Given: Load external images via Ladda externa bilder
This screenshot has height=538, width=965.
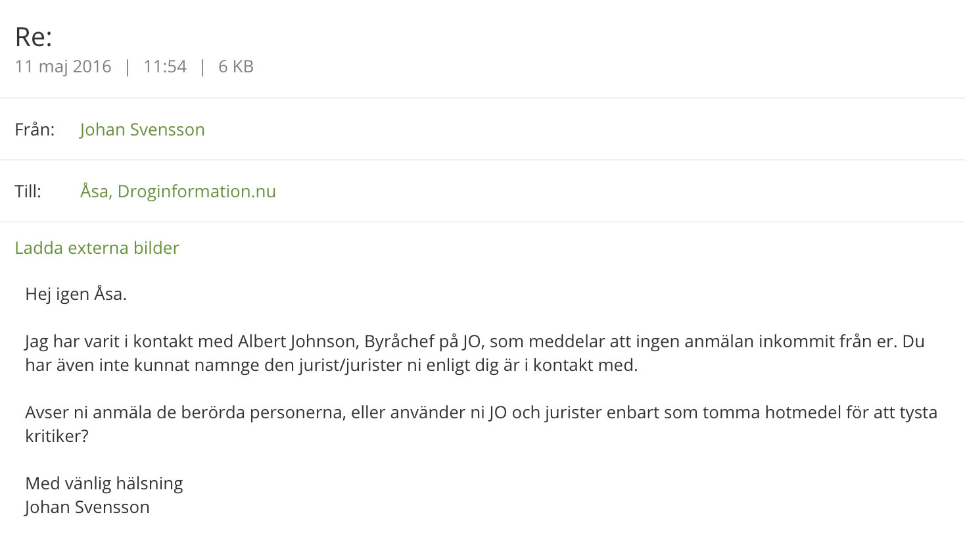Looking at the screenshot, I should click(97, 248).
